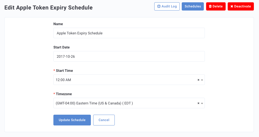Open the 12:00 AM time selector
This screenshot has width=259, height=137.
point(129,80)
